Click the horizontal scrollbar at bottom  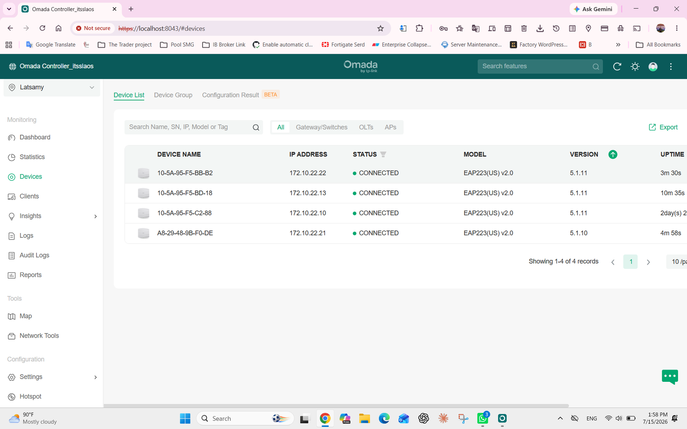[336, 406]
